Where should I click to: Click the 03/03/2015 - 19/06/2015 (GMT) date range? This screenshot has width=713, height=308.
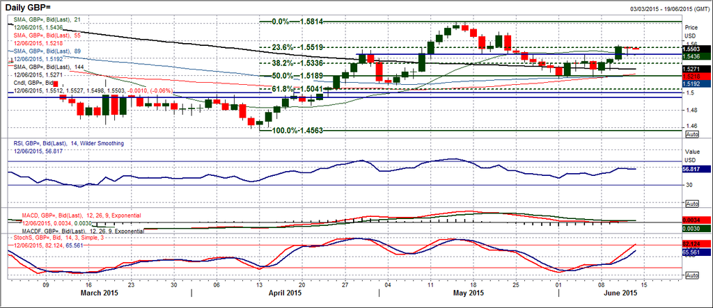pos(669,9)
